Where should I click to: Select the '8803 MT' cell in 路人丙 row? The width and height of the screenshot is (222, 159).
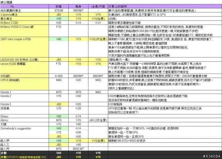tap(78, 149)
